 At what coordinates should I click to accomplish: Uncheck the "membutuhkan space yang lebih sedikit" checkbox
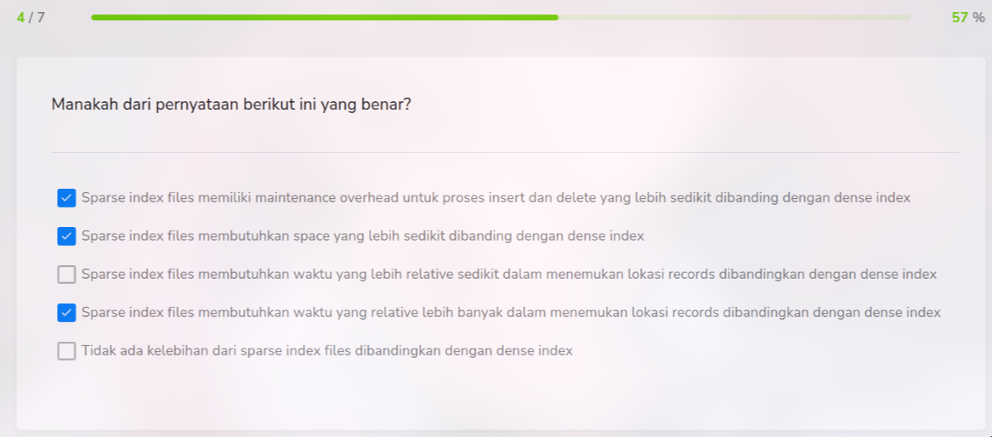[66, 236]
